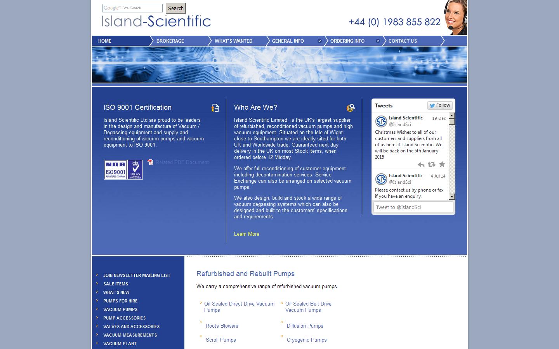Image resolution: width=559 pixels, height=349 pixels.
Task: Retweet the 19 Dec tweet
Action: point(432,164)
